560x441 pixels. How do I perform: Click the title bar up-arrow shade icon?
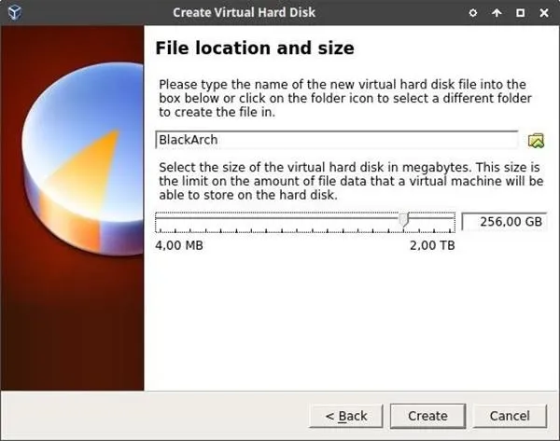tap(497, 13)
